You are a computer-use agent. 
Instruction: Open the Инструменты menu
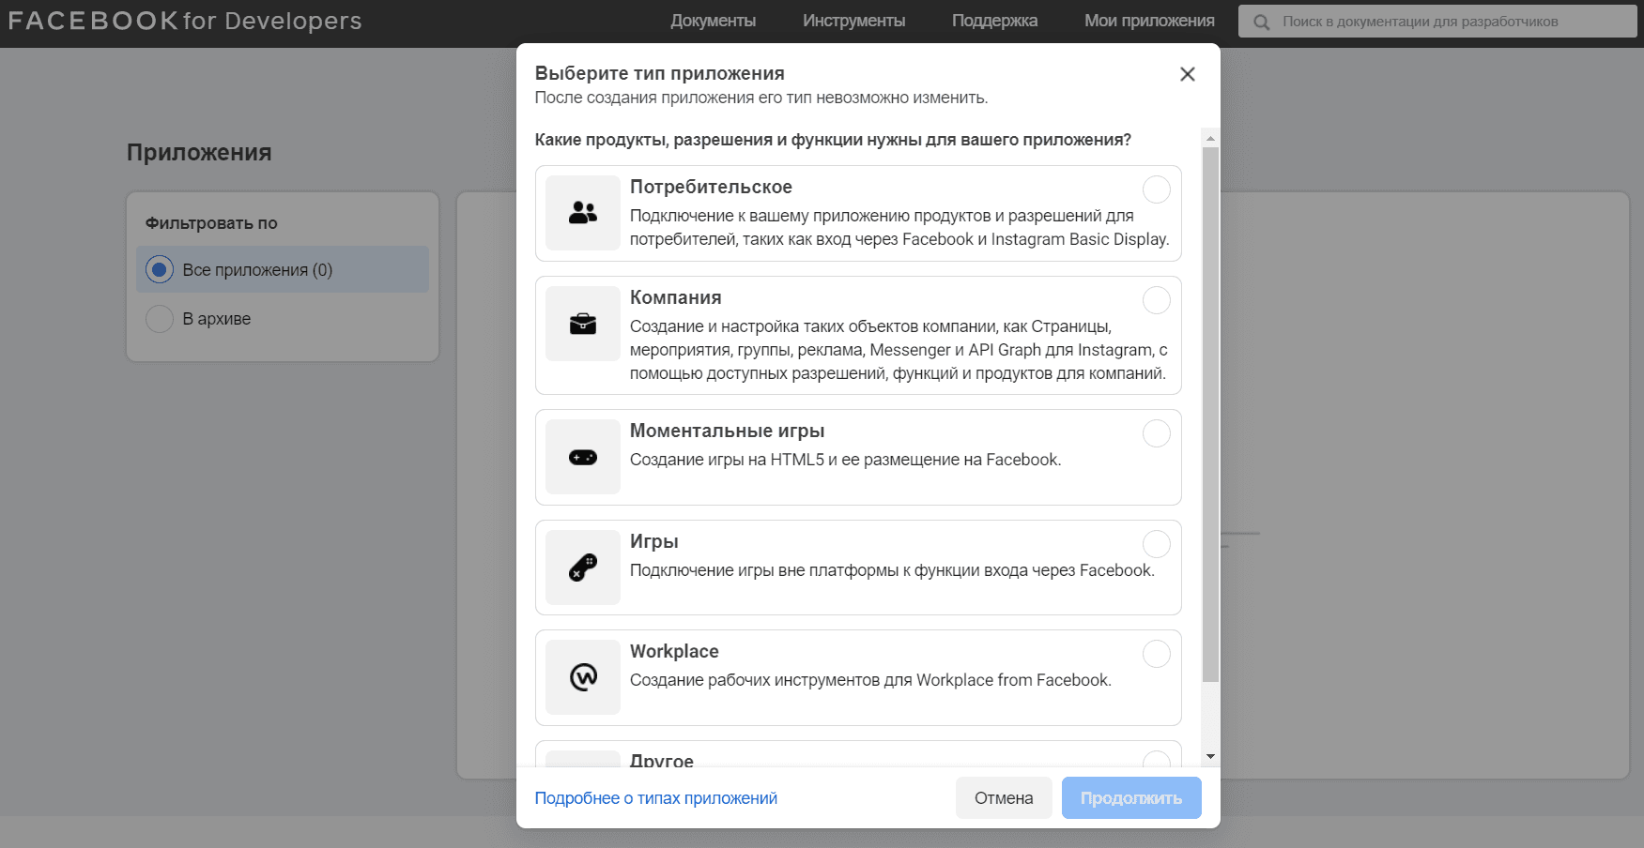(853, 21)
